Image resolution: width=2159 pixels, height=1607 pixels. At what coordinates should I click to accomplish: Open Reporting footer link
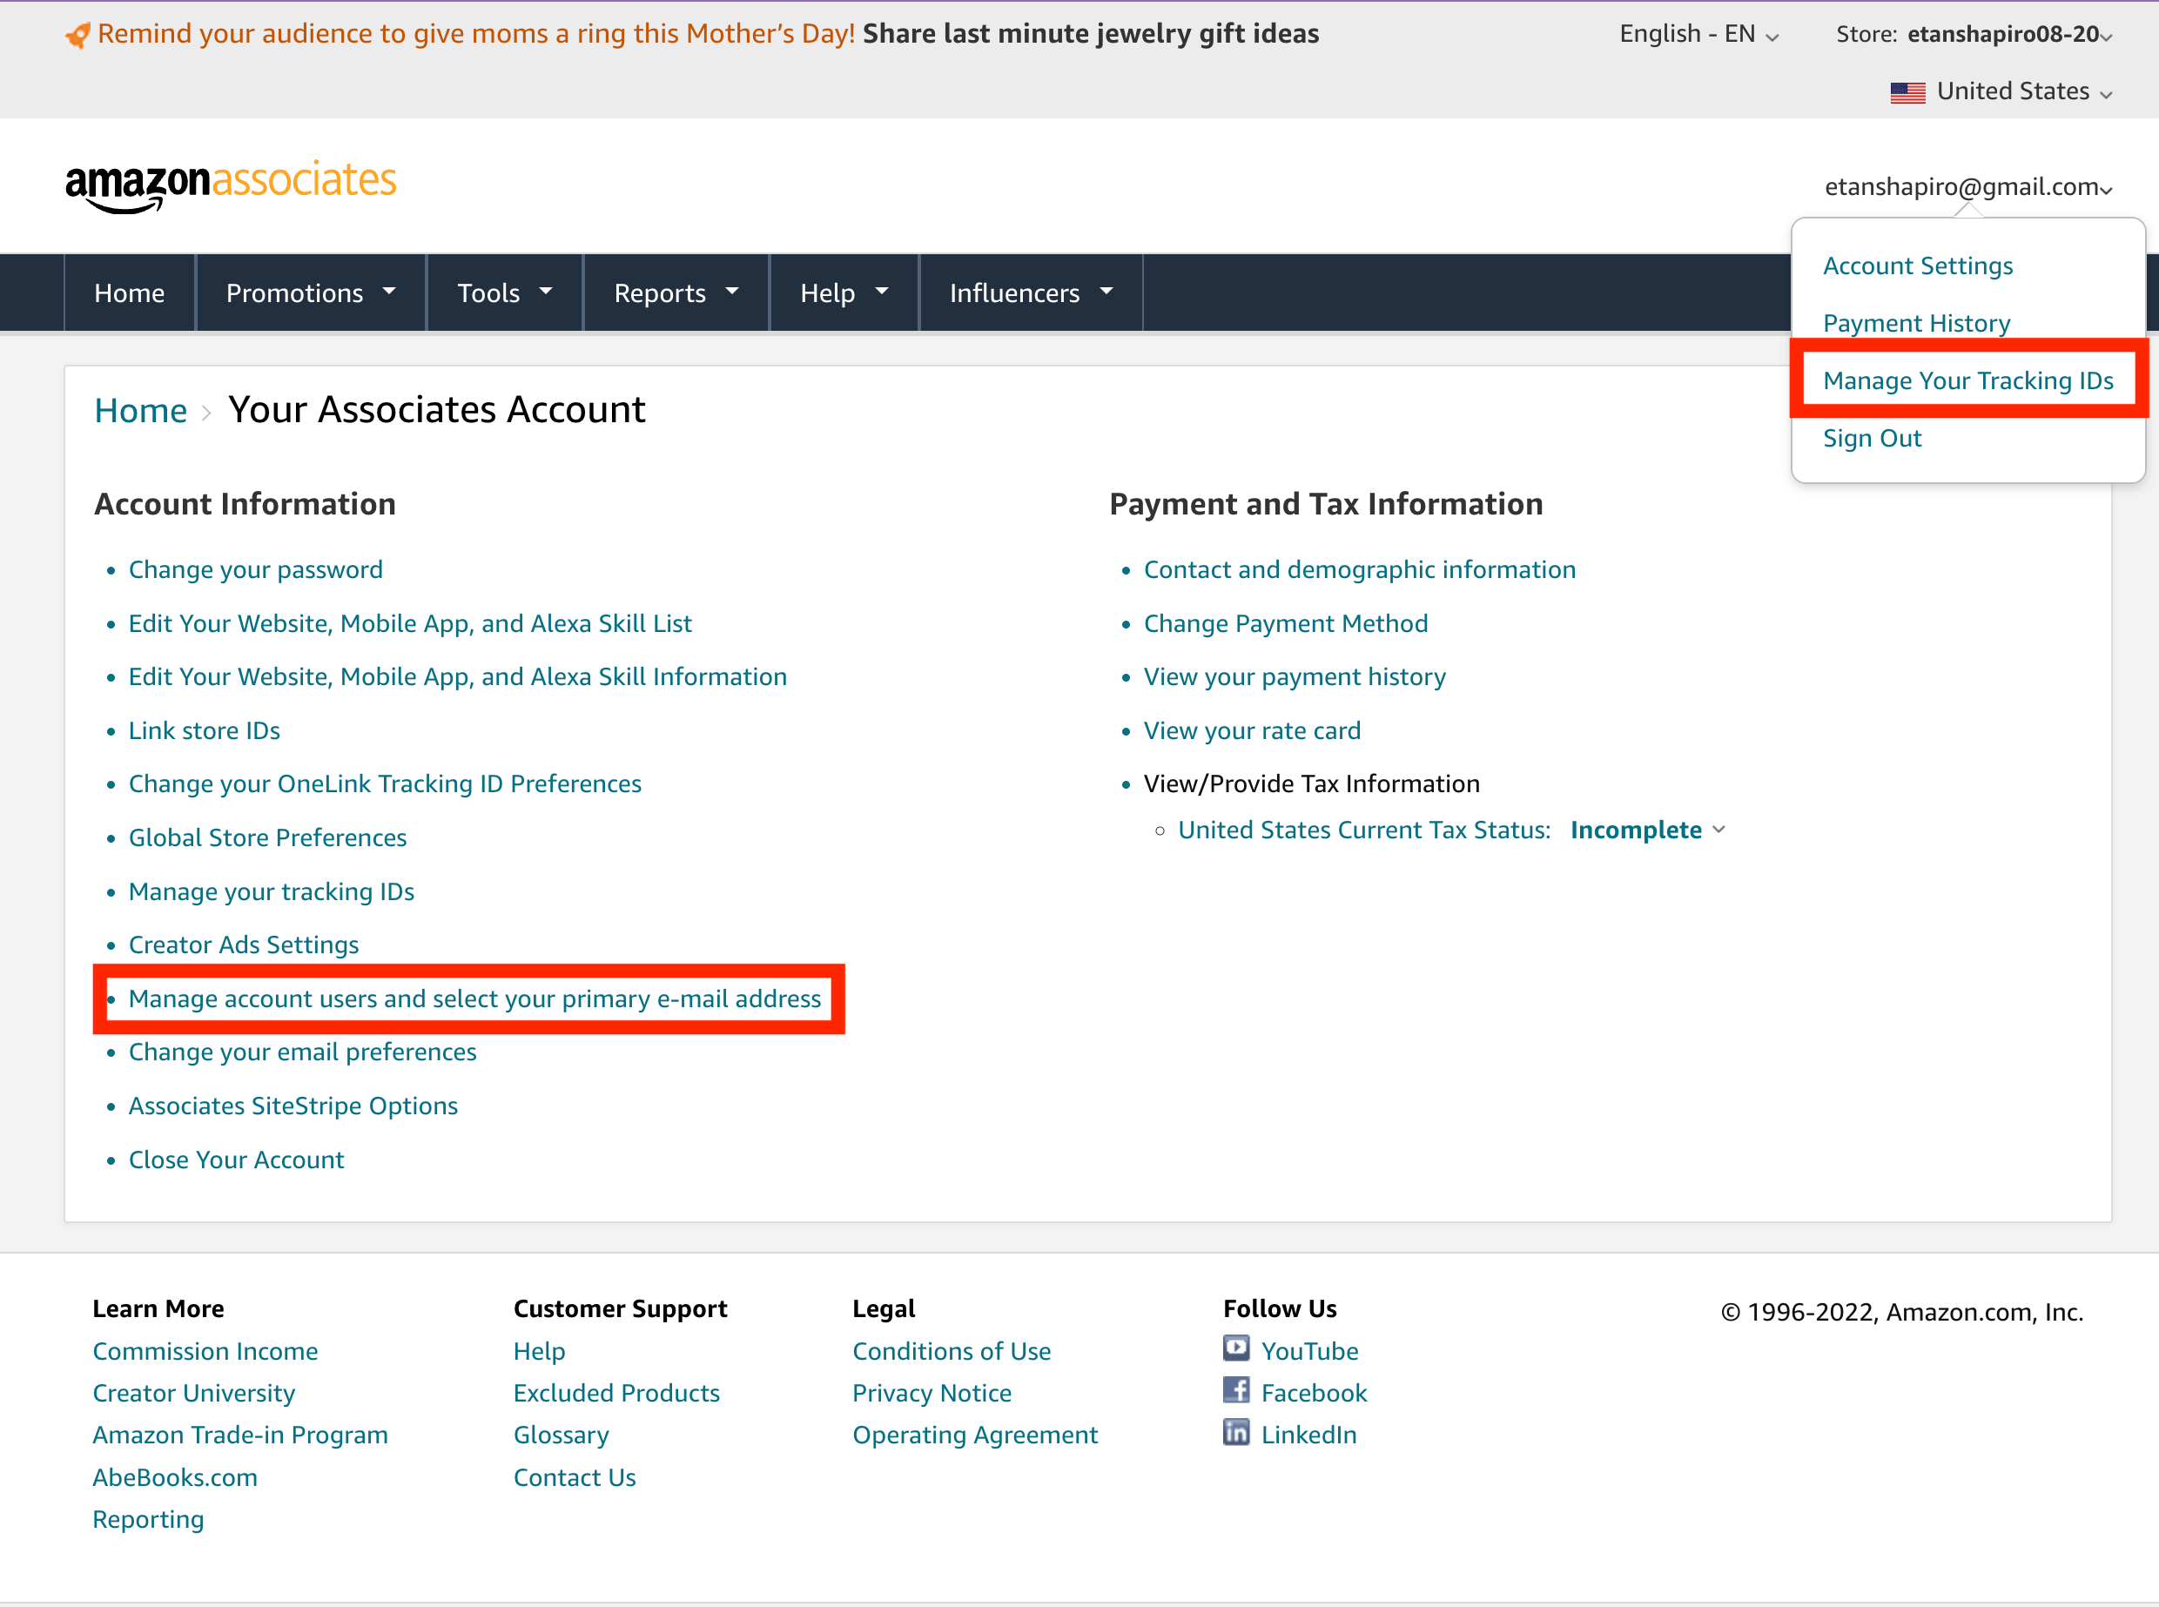(x=148, y=1519)
